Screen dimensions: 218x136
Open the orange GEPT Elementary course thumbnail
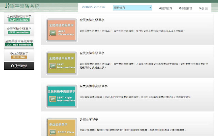point(62,30)
